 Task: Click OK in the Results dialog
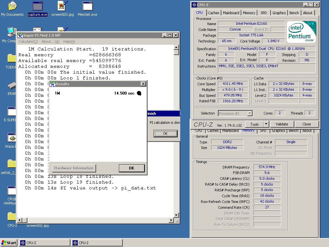(x=131, y=168)
